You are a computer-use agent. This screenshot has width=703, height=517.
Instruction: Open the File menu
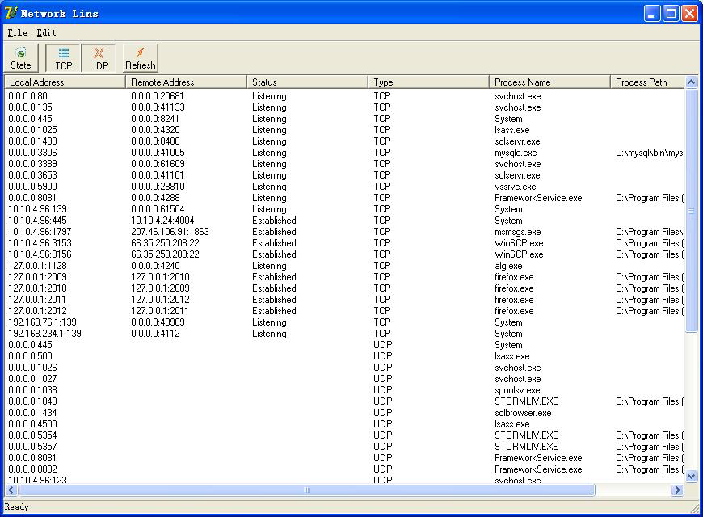[x=18, y=32]
